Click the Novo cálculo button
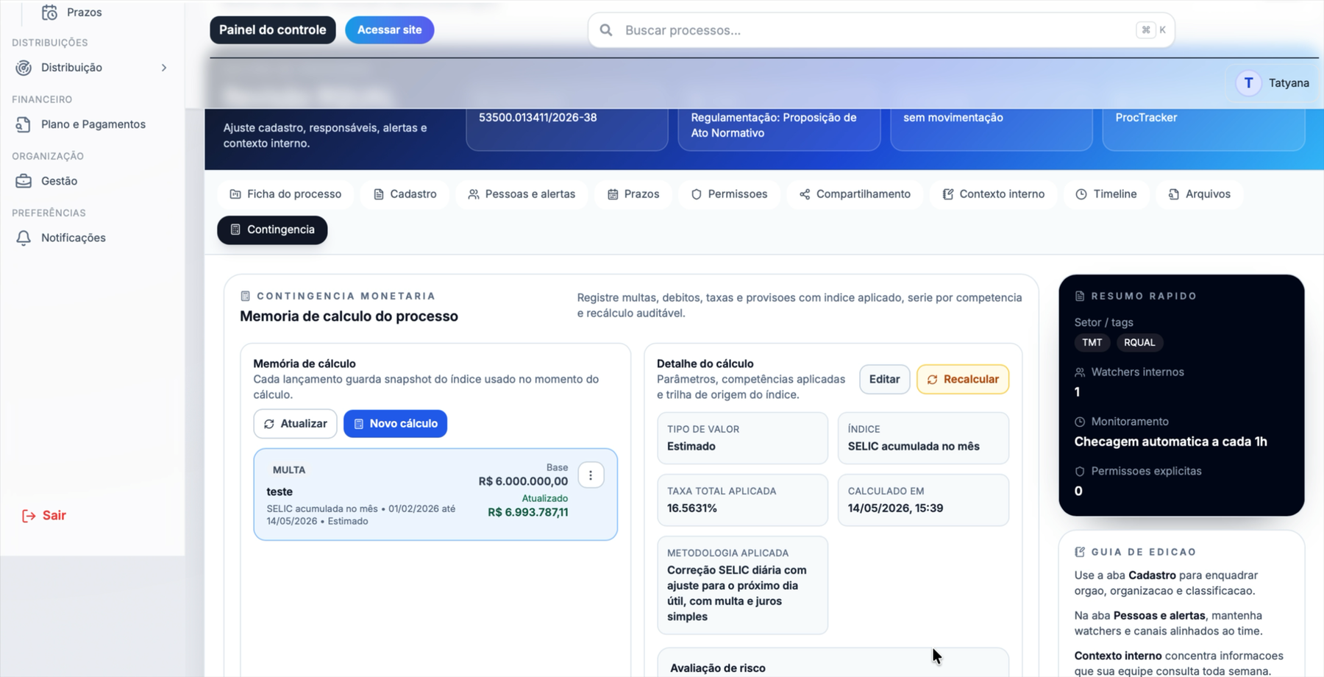Screen dimensions: 1324x677 point(395,424)
